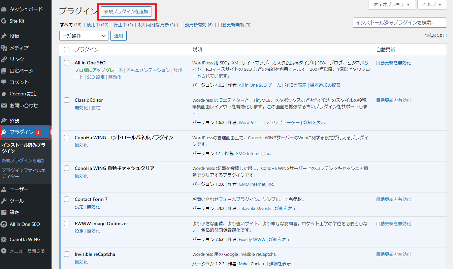Click 自動更新を無効化 for All in One SEO
Image resolution: width=453 pixels, height=269 pixels.
click(x=393, y=63)
